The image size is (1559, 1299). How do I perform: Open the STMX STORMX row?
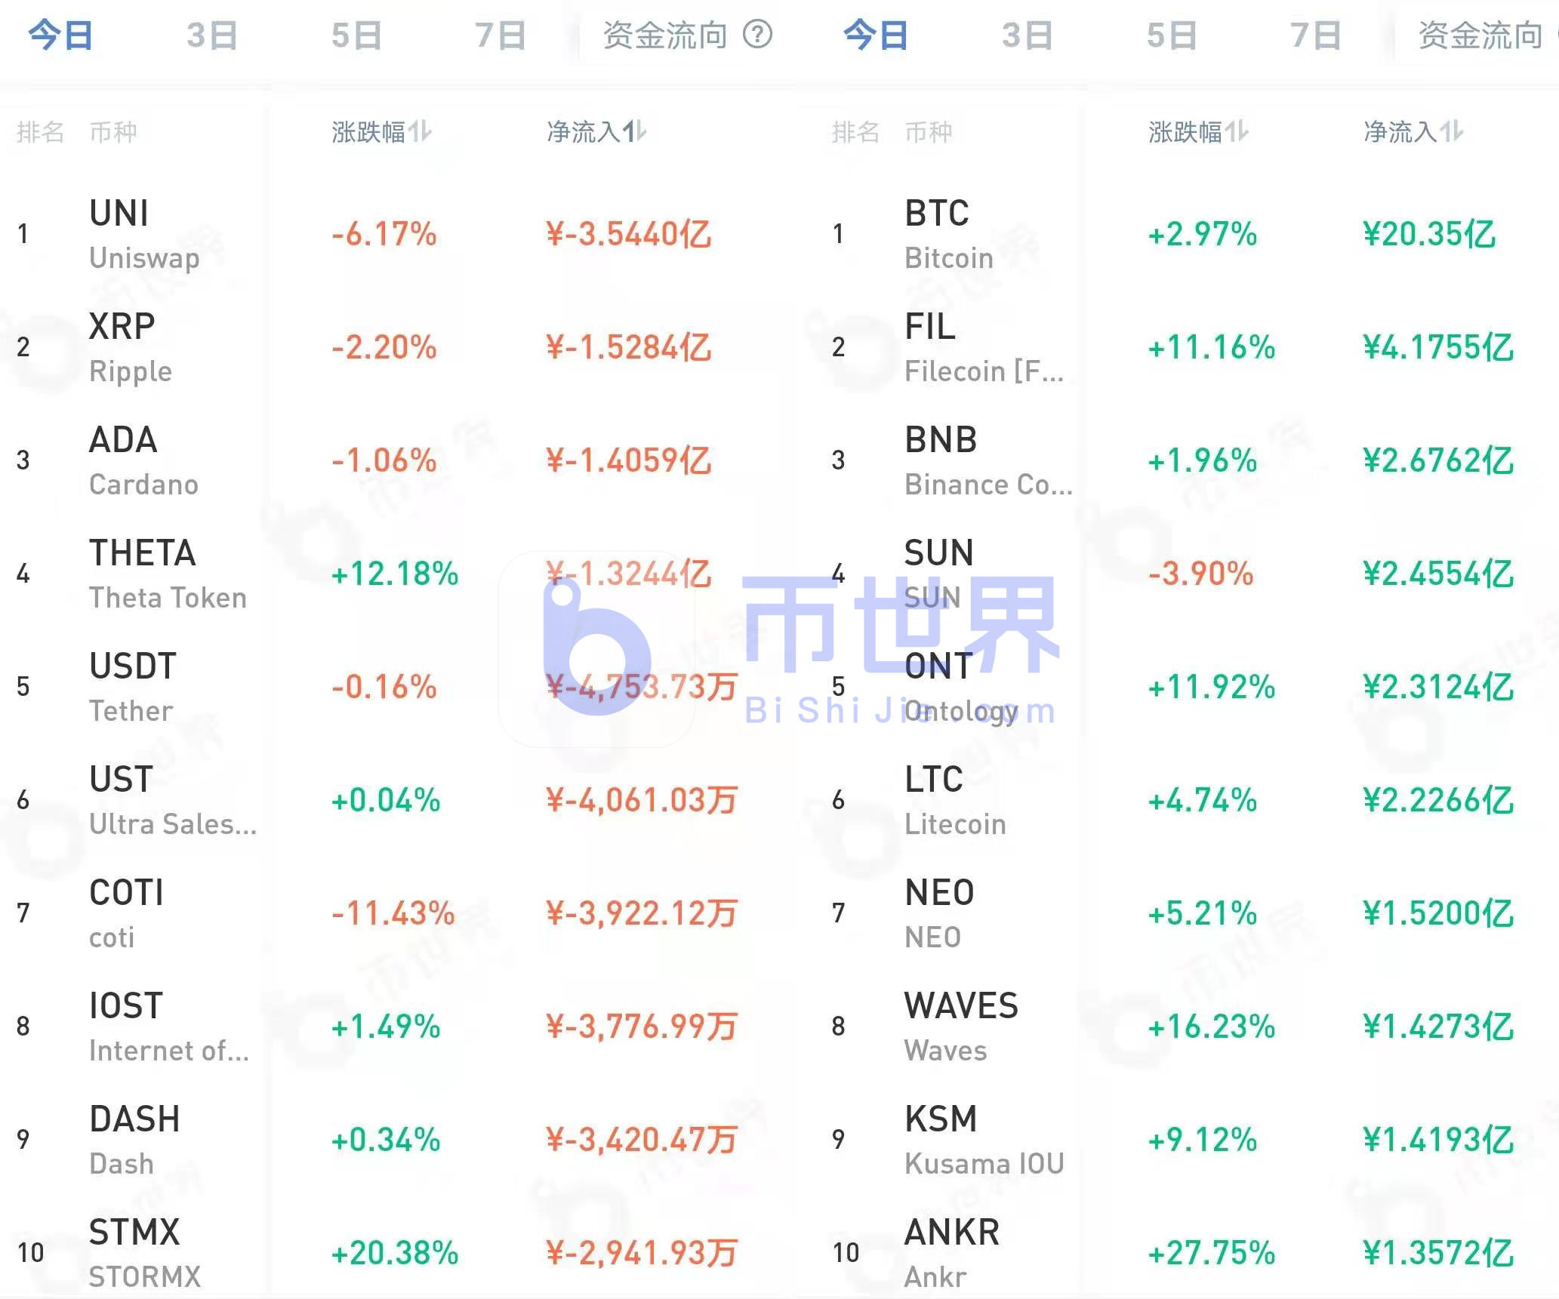tap(143, 1253)
